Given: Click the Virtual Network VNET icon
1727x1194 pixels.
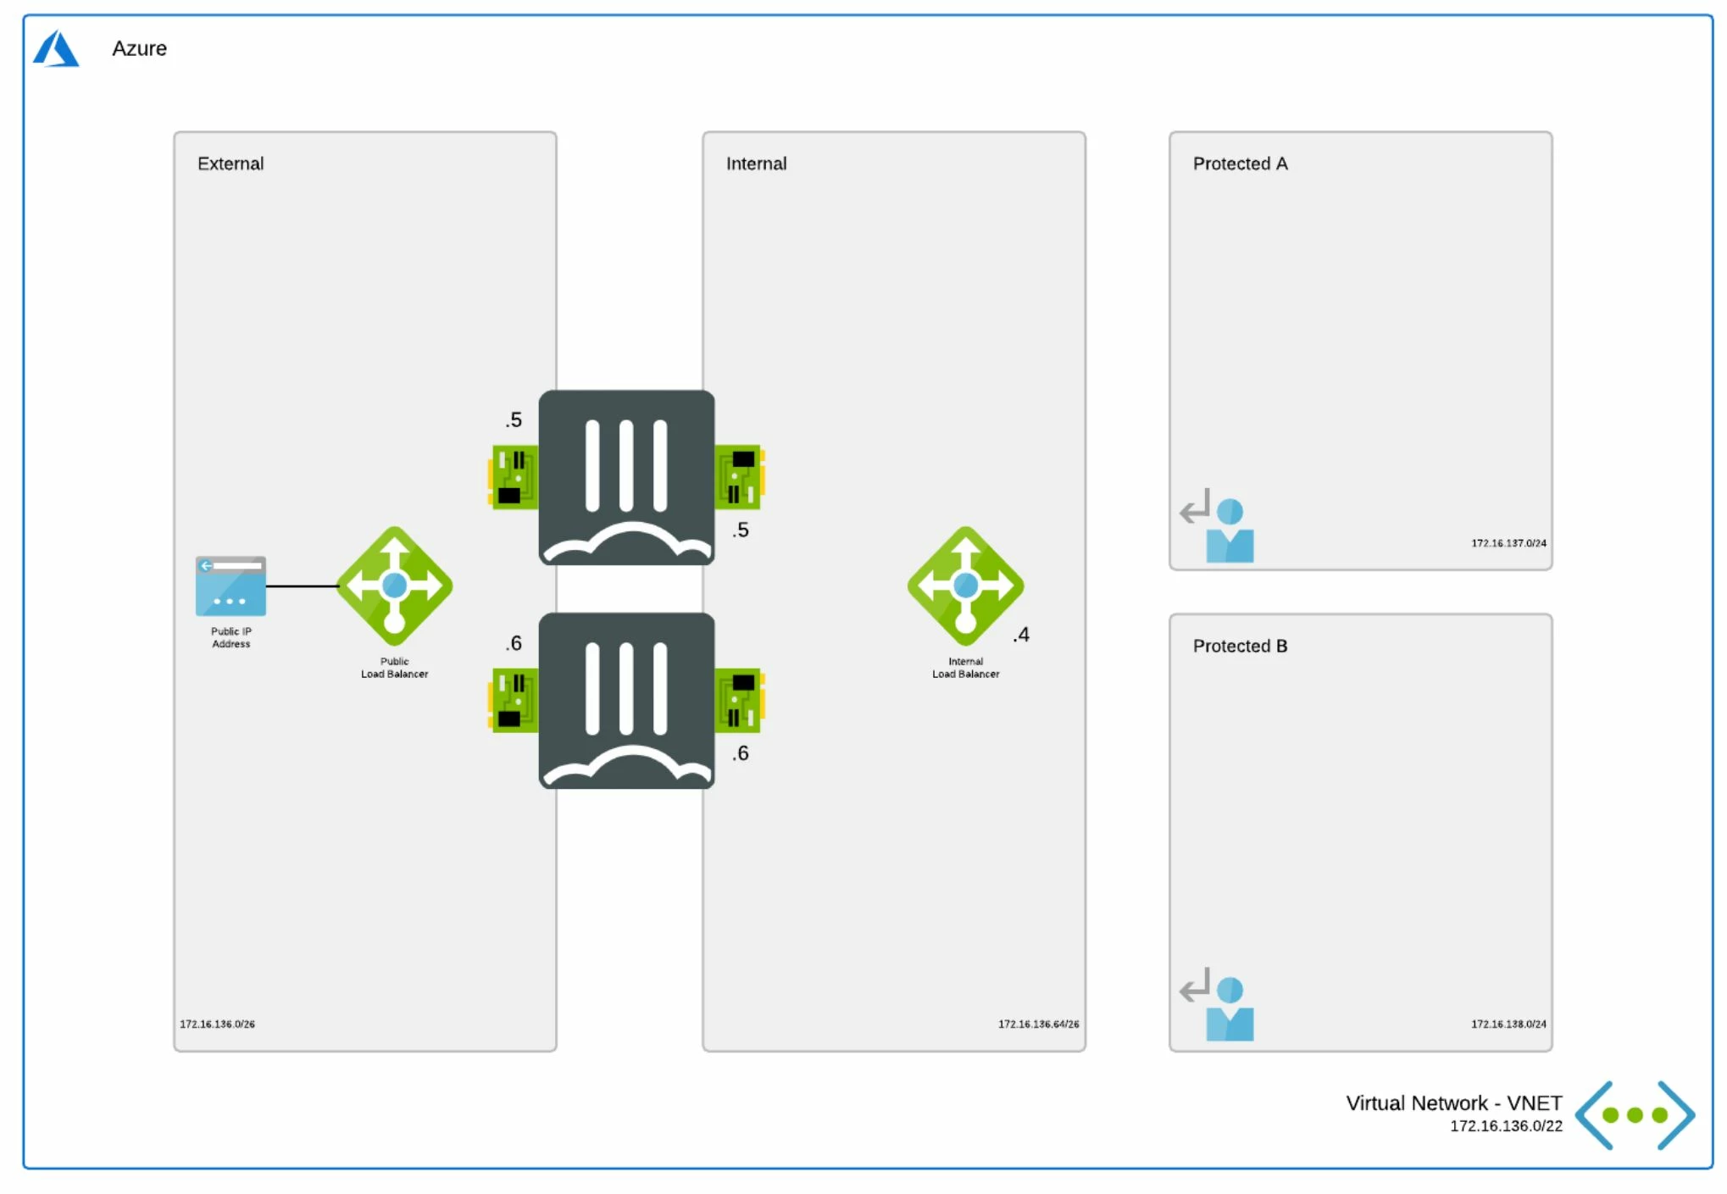Looking at the screenshot, I should 1635,1115.
